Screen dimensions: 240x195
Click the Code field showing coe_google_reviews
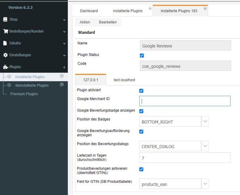point(185,66)
